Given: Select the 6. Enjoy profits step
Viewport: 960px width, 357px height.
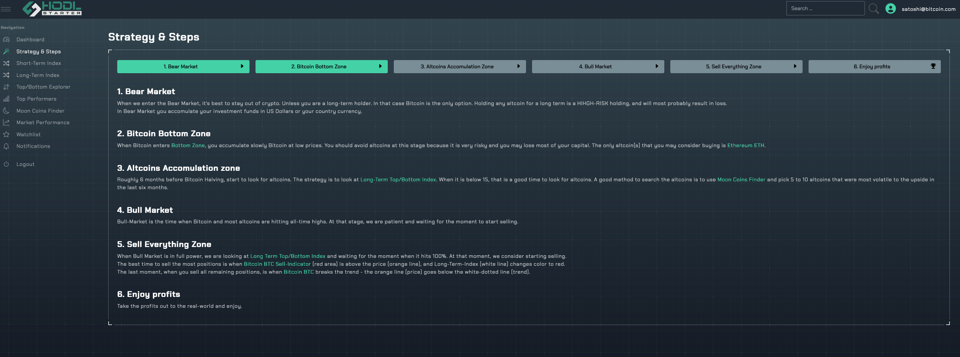Looking at the screenshot, I should tap(875, 66).
